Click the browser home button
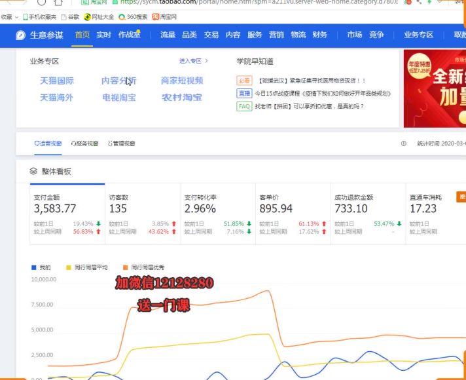 click(58, 3)
